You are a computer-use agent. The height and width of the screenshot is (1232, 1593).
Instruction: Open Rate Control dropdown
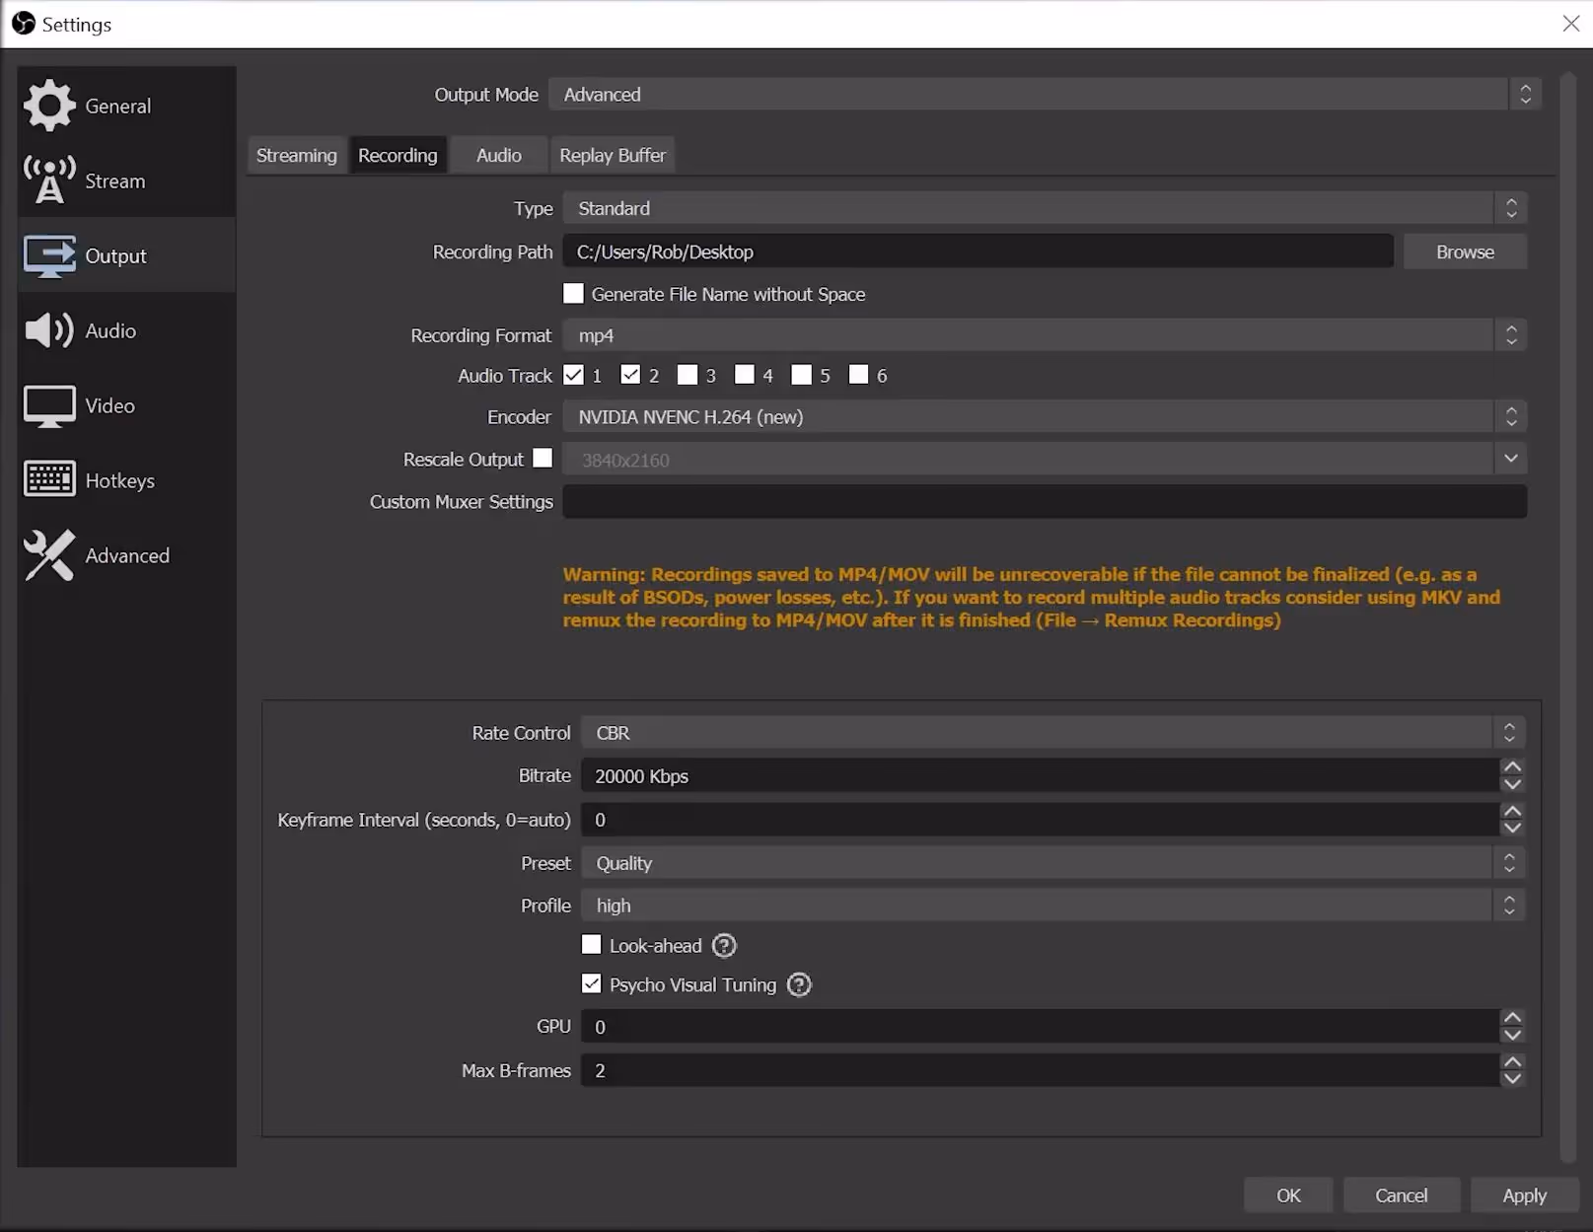1052,733
